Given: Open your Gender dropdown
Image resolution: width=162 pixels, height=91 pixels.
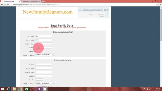Looking at the screenshot, I should click(x=39, y=51).
